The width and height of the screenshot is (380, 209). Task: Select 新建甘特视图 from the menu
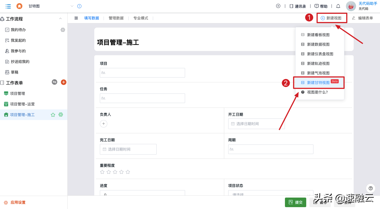coord(318,82)
